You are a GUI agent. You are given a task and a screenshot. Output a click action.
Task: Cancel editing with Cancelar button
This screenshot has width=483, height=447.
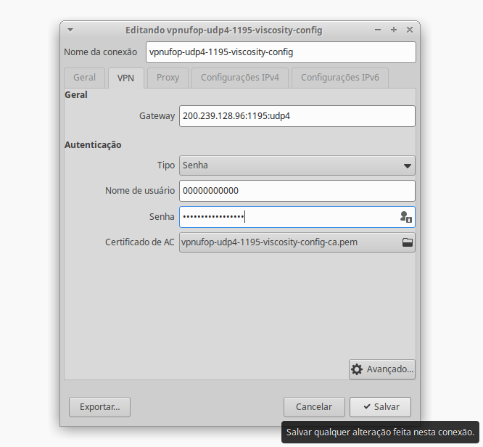314,407
